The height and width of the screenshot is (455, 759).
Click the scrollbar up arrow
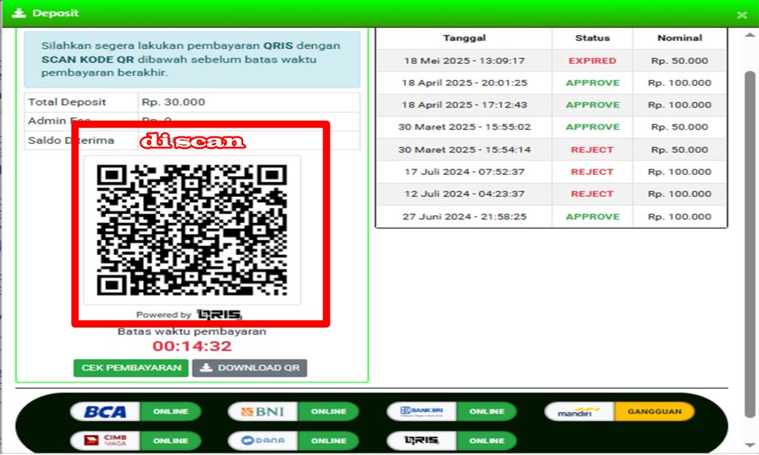750,36
